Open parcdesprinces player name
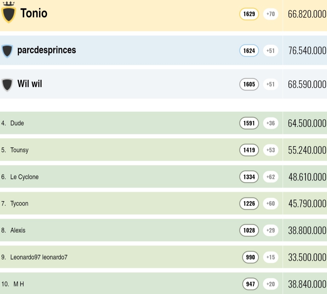The image size is (327, 294). pos(47,50)
